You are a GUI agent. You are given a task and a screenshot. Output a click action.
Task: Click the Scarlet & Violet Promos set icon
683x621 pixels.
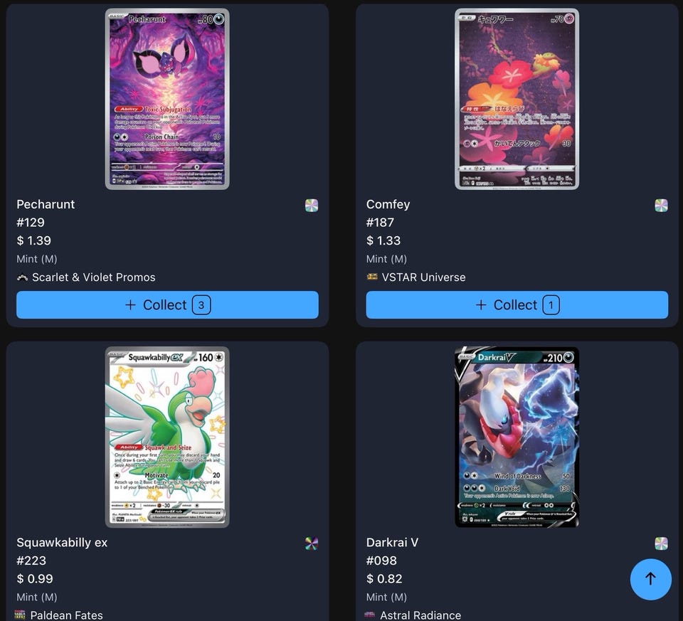[22, 277]
